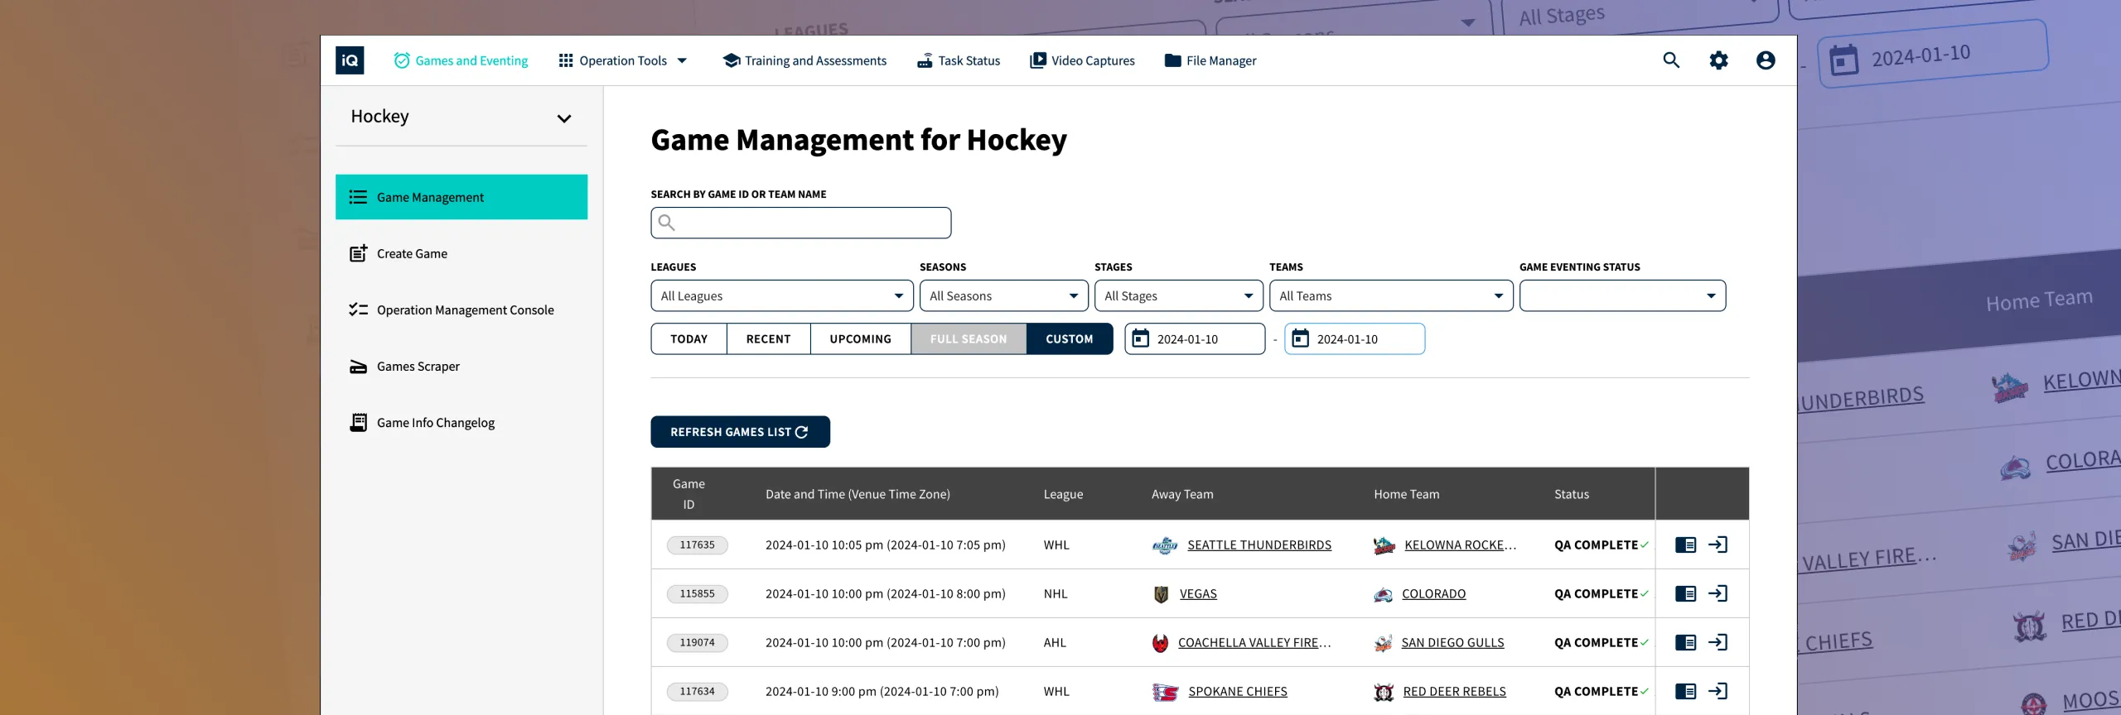
Task: Click the start date 2024-01-10 field
Action: 1195,338
